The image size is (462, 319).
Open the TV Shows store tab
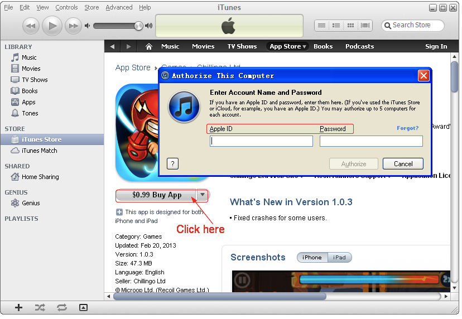tap(242, 46)
